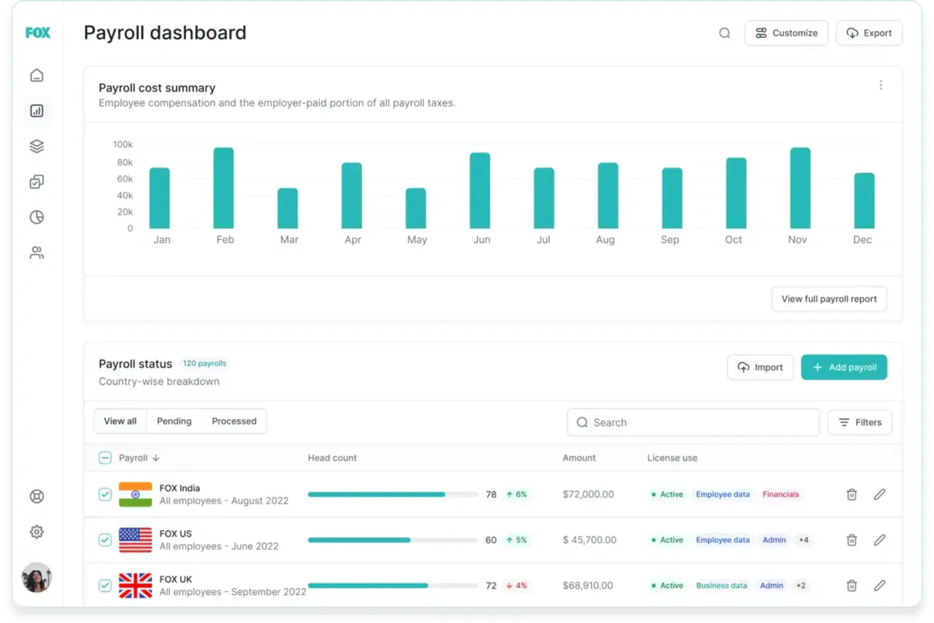The height and width of the screenshot is (623, 934).
Task: Click the delete trash icon on FOX India row
Action: [x=851, y=494]
